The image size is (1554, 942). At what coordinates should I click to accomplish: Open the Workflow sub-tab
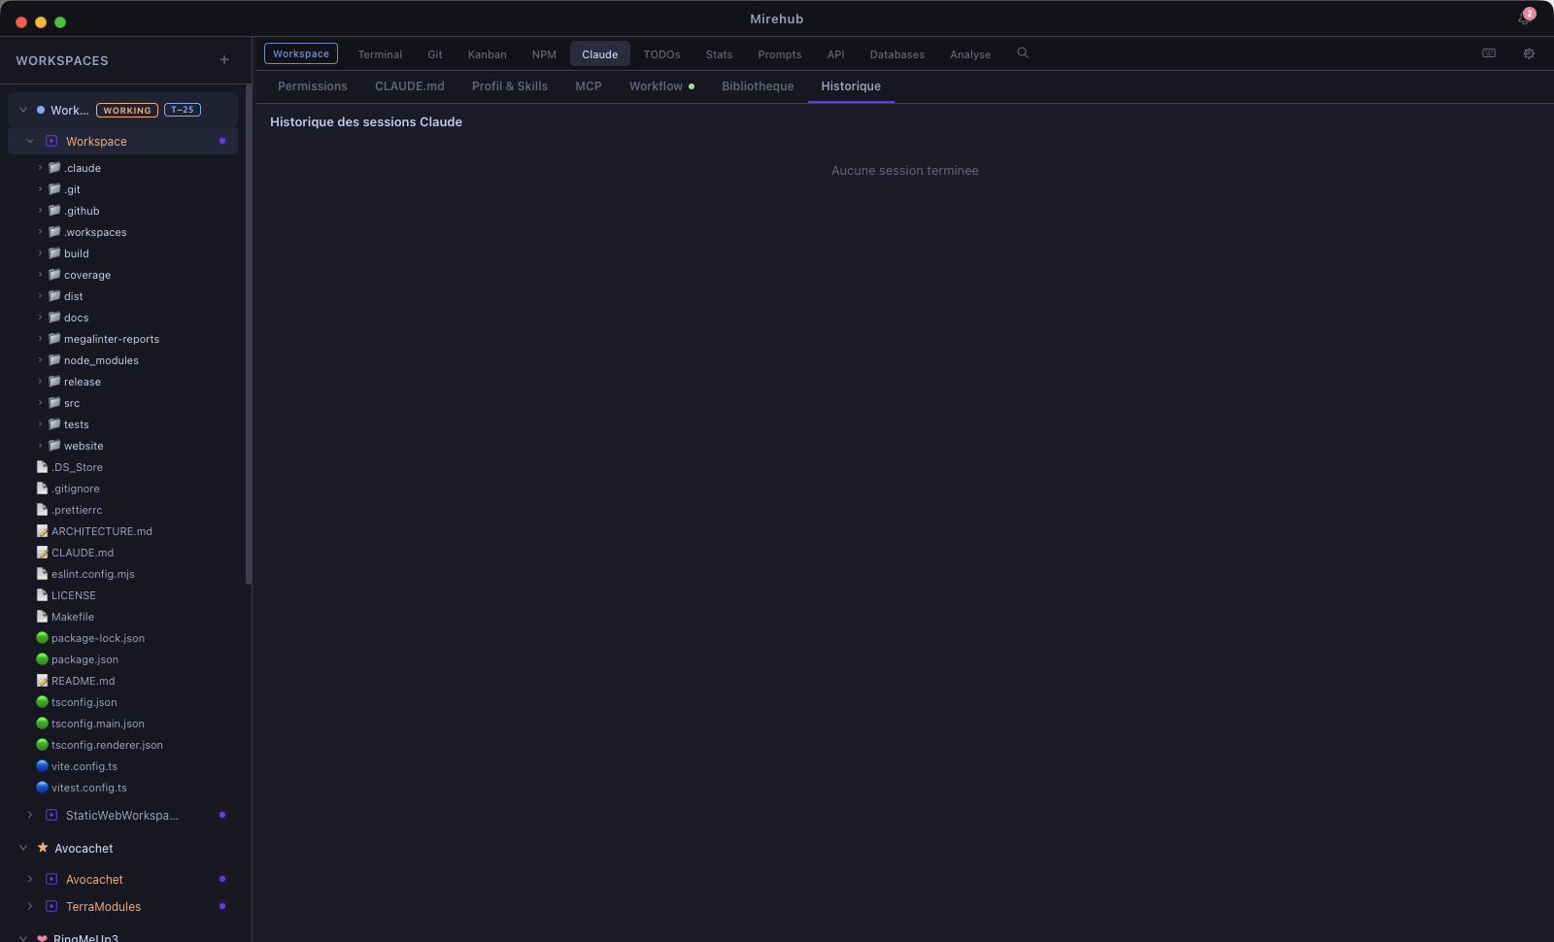pos(656,86)
